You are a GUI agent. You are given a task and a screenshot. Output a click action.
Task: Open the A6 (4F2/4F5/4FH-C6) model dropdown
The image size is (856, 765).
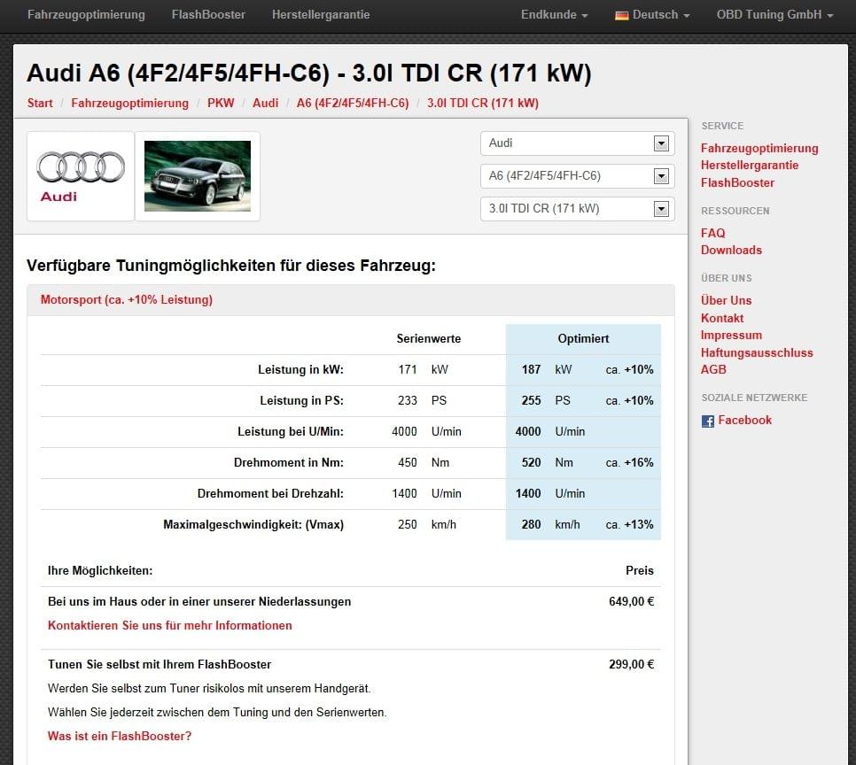pos(577,176)
